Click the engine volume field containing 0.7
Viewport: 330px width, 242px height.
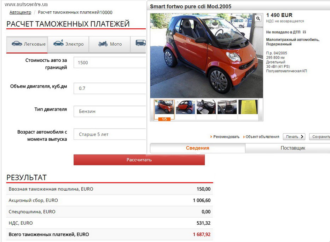click(x=110, y=88)
